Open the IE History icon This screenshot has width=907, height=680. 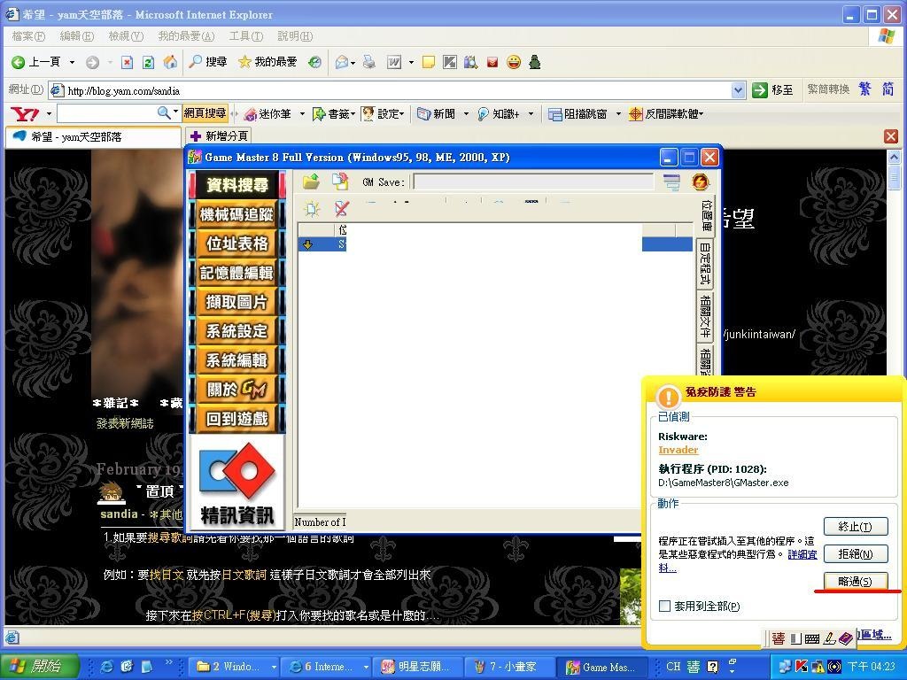click(314, 62)
